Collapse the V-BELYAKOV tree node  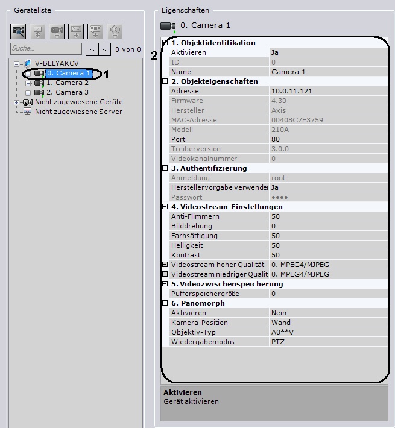pyautogui.click(x=17, y=64)
